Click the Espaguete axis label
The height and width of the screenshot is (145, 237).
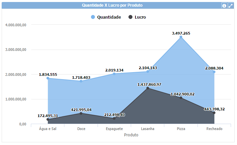point(114,129)
